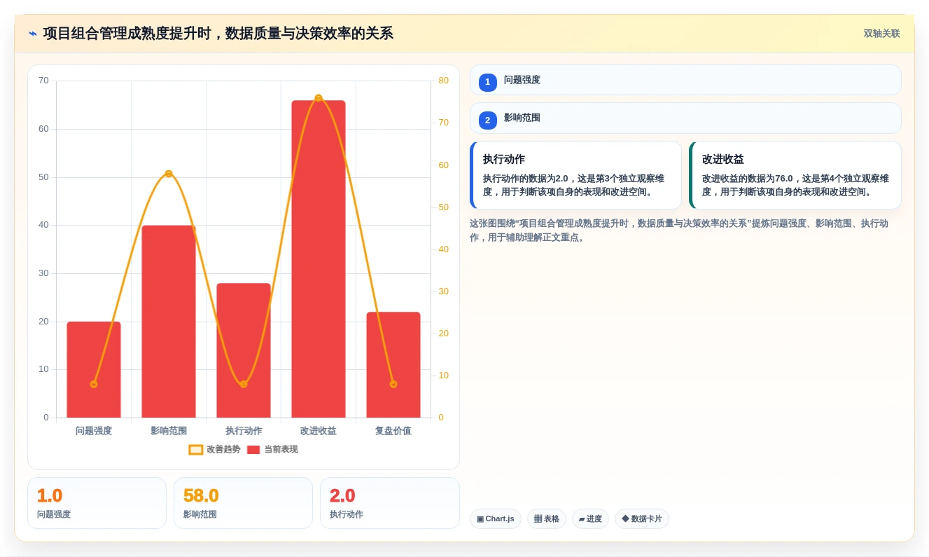Select the 执行动作 red bar
Image resolution: width=929 pixels, height=557 pixels.
point(244,350)
